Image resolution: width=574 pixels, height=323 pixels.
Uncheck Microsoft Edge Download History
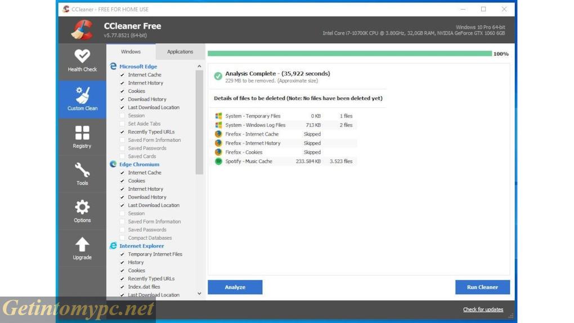pyautogui.click(x=122, y=99)
